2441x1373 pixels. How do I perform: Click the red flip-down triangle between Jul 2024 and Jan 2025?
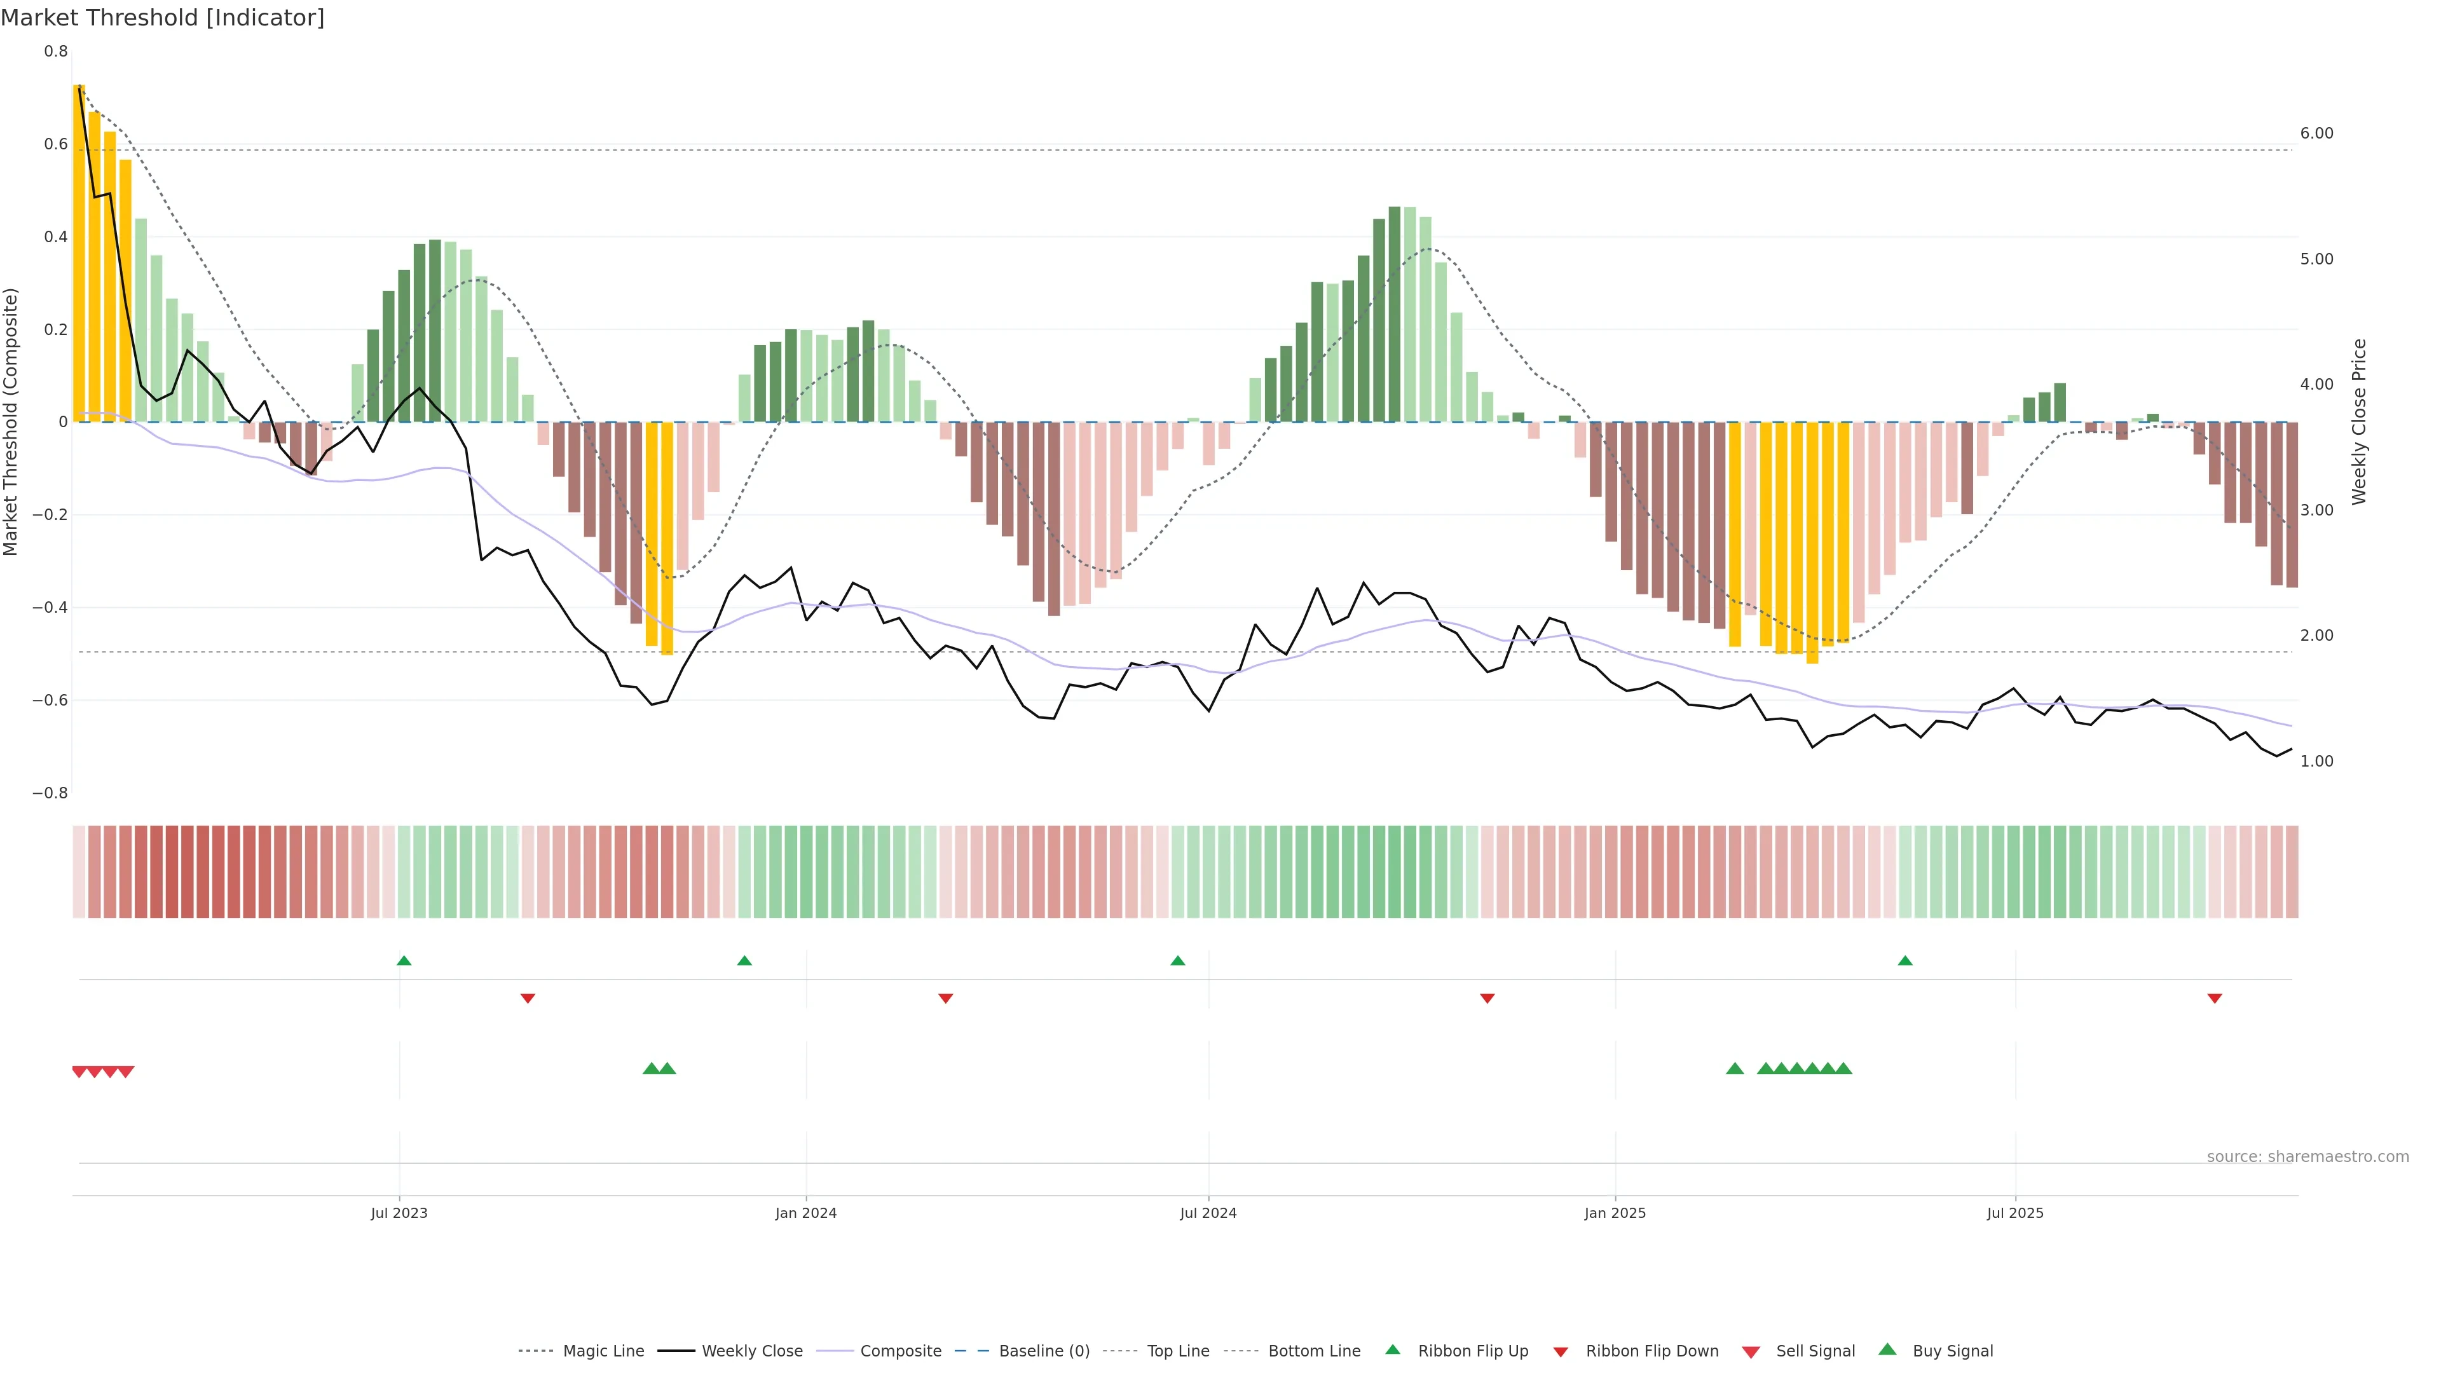pos(1487,998)
